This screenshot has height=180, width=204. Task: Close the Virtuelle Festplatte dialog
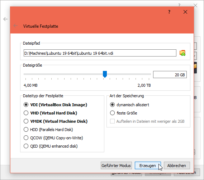coord(185,12)
